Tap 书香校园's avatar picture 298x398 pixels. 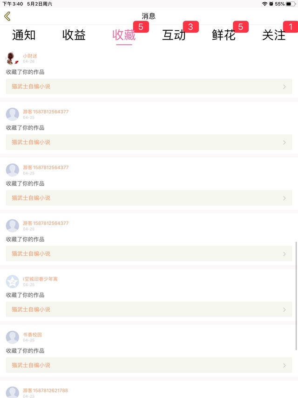click(x=13, y=337)
